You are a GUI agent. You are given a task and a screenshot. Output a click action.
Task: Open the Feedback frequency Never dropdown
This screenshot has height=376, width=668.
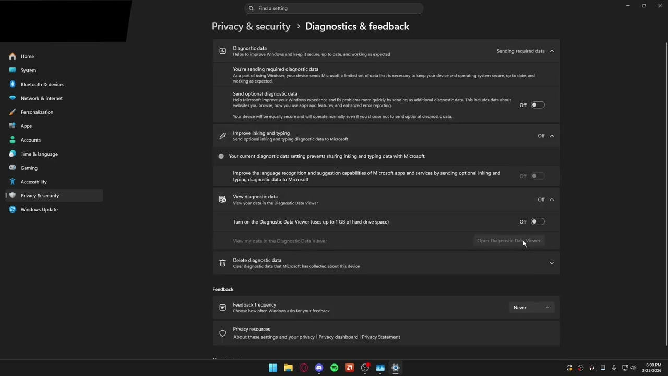[531, 308]
